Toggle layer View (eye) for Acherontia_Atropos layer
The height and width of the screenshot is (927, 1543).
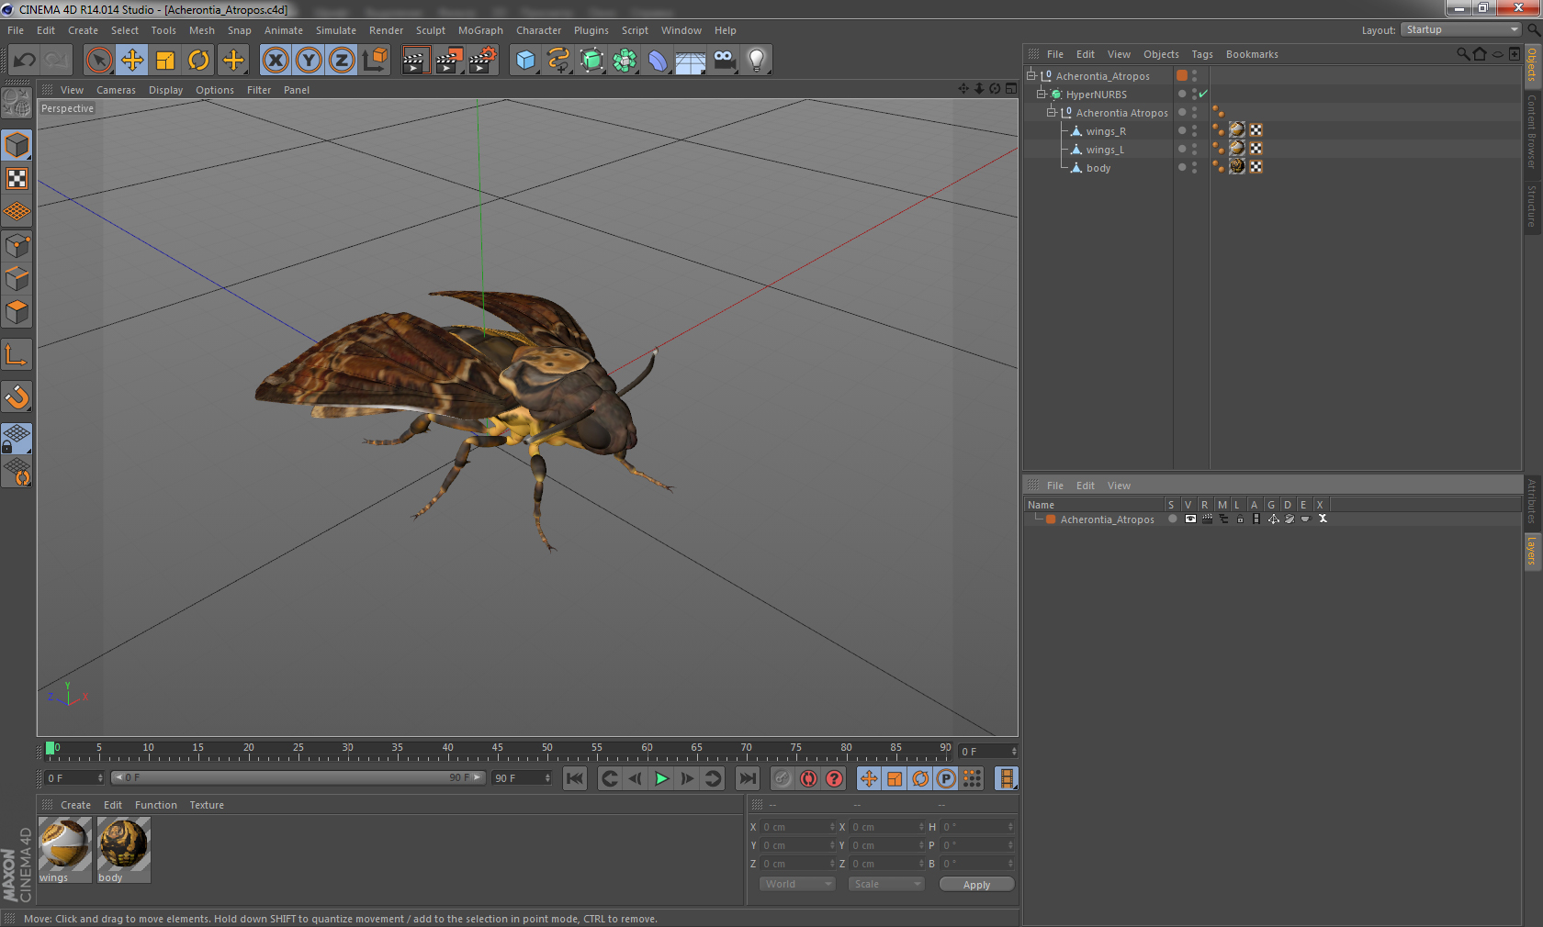pos(1190,519)
